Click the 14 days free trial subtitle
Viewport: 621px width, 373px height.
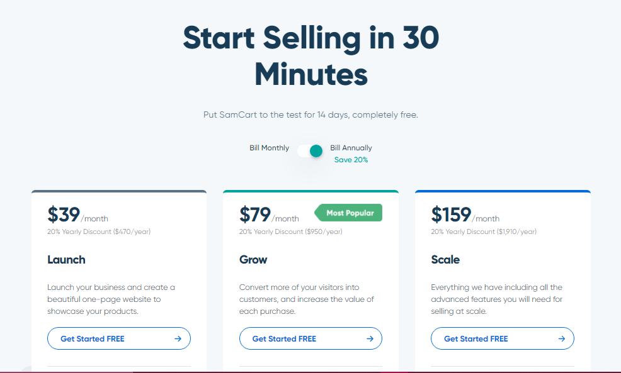[x=310, y=115]
